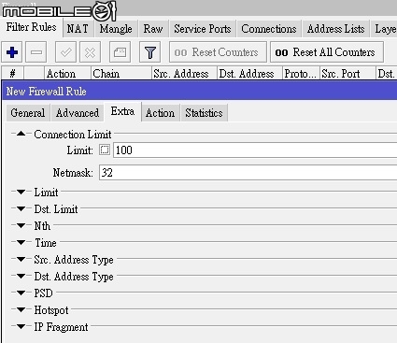Viewport: 397px width, 343px height.
Task: Expand the Hotspot section
Action: [21, 309]
